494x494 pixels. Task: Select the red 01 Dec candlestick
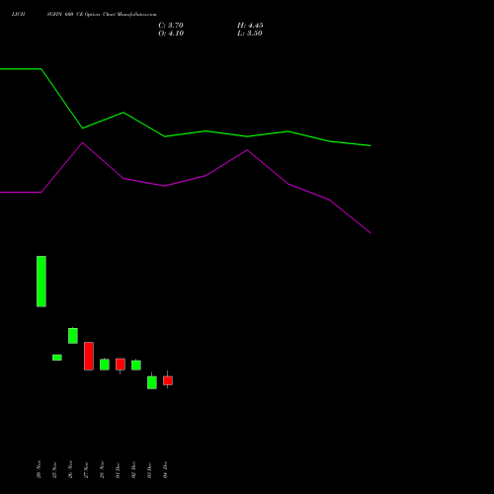coord(121,365)
